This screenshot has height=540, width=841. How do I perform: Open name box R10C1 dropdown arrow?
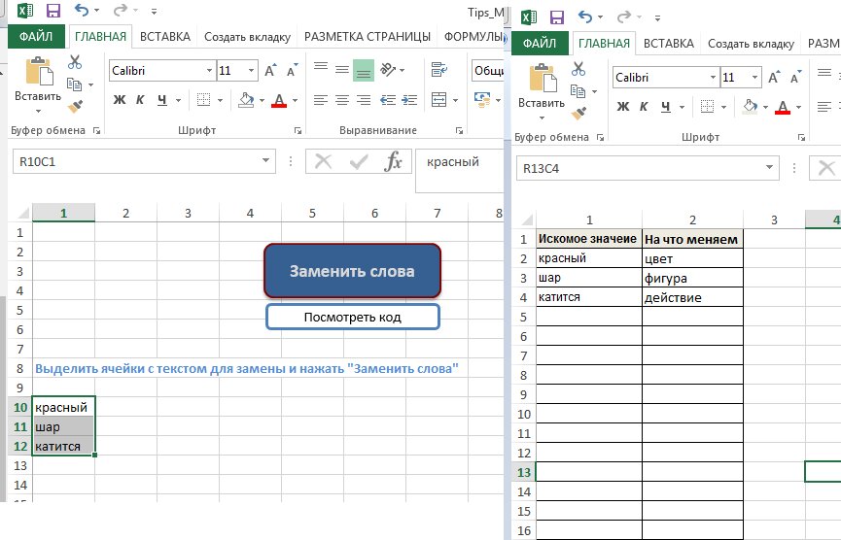265,160
